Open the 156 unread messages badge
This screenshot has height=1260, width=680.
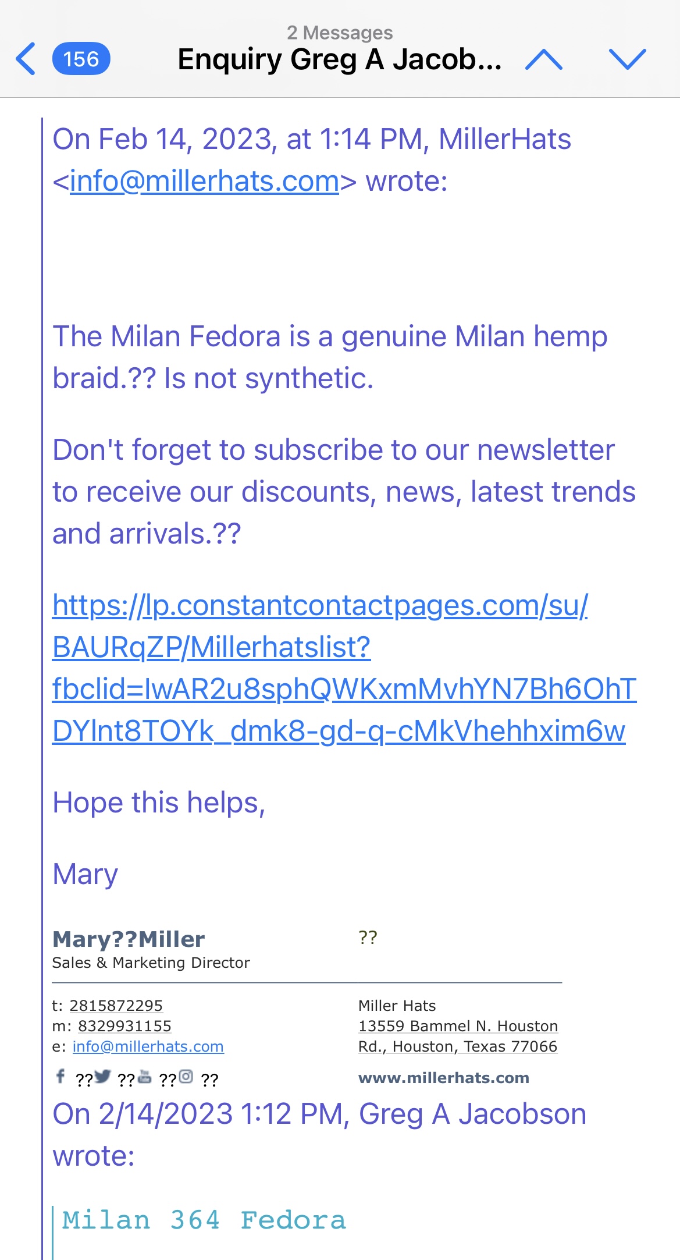coord(81,59)
